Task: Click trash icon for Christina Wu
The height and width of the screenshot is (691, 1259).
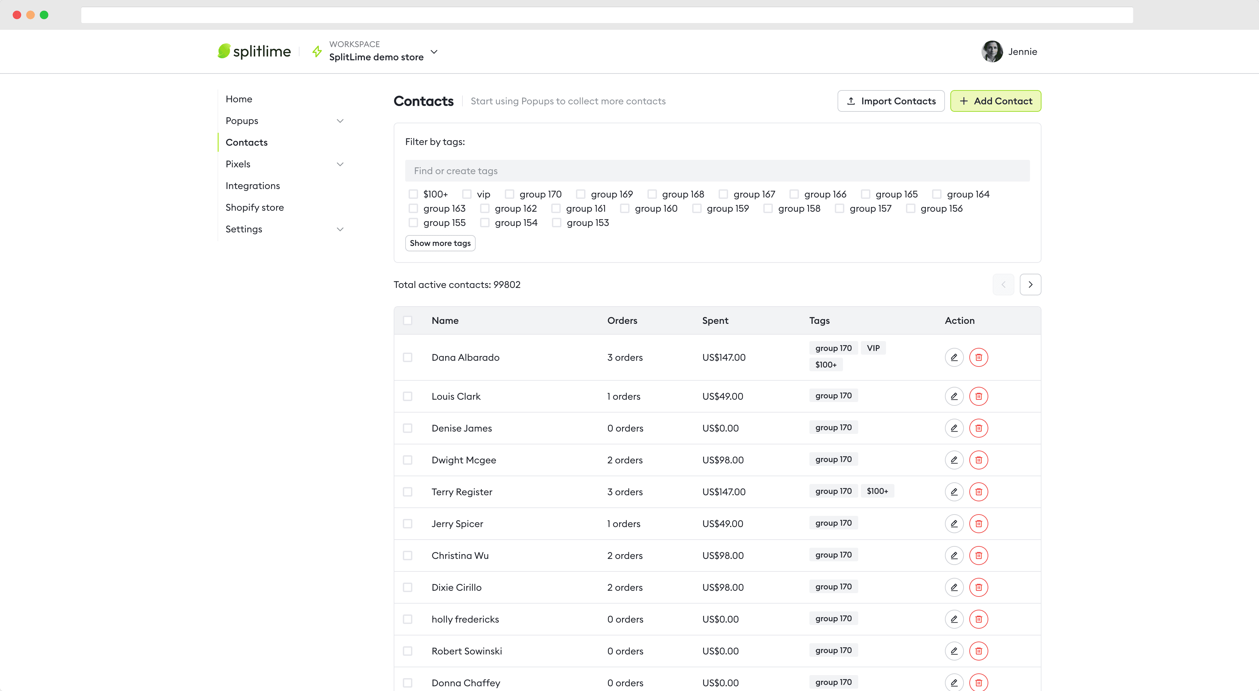Action: [978, 556]
